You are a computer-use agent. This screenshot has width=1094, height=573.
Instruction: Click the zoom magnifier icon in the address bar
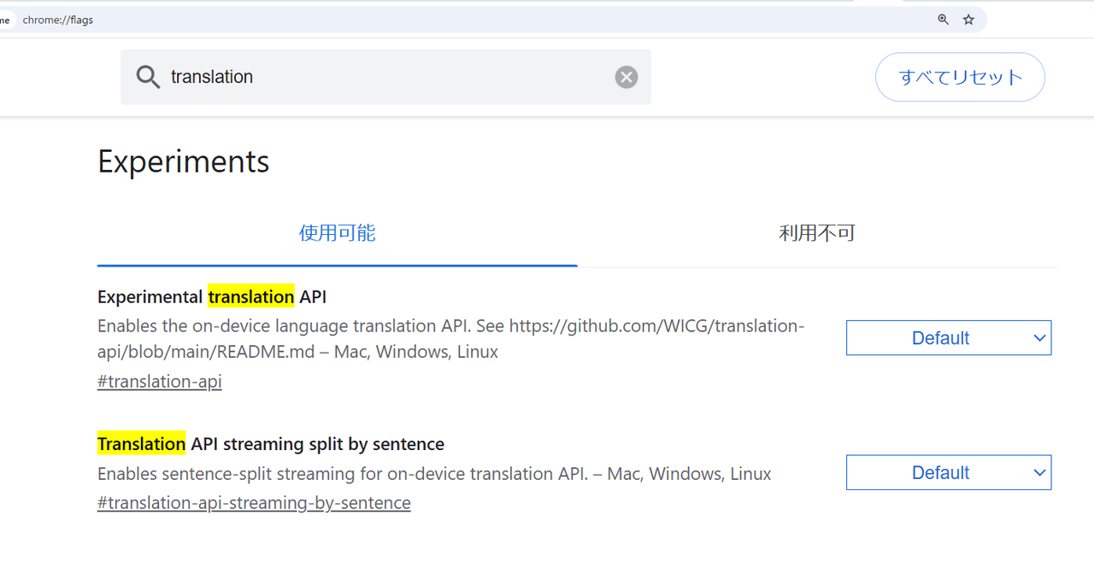(x=942, y=19)
